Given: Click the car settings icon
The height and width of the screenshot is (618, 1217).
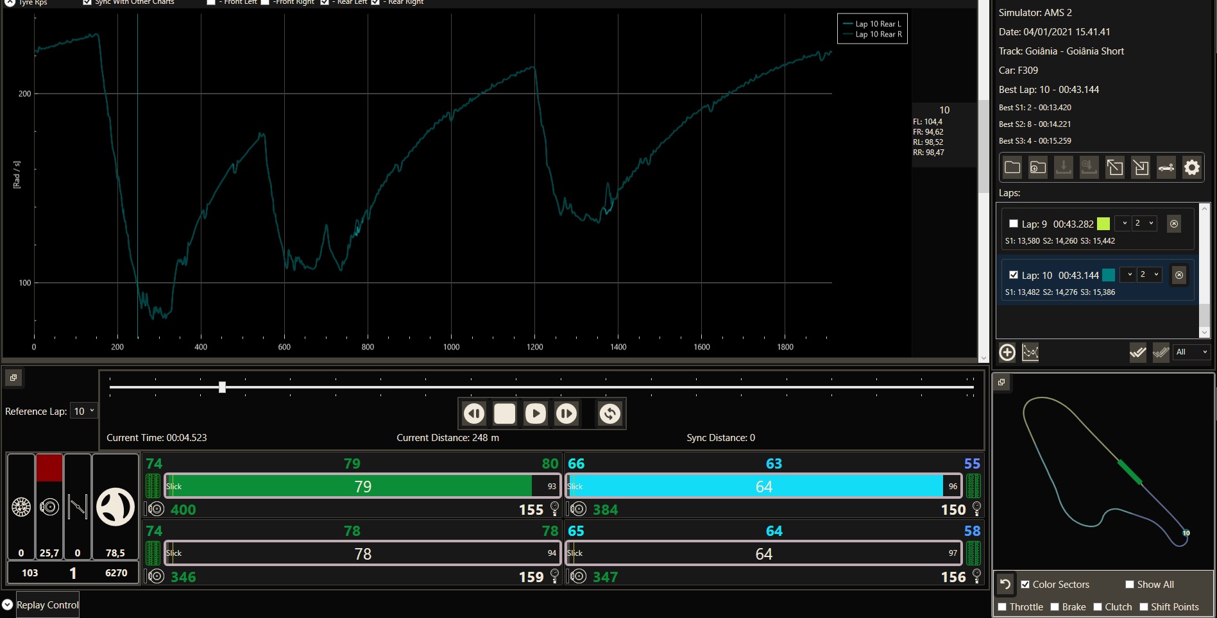Looking at the screenshot, I should (x=1166, y=168).
